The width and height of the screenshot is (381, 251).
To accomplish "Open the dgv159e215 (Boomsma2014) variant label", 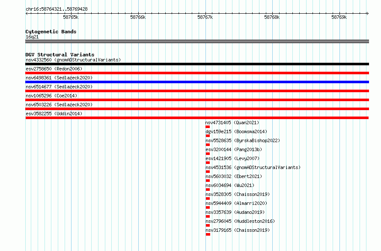I will point(236,131).
